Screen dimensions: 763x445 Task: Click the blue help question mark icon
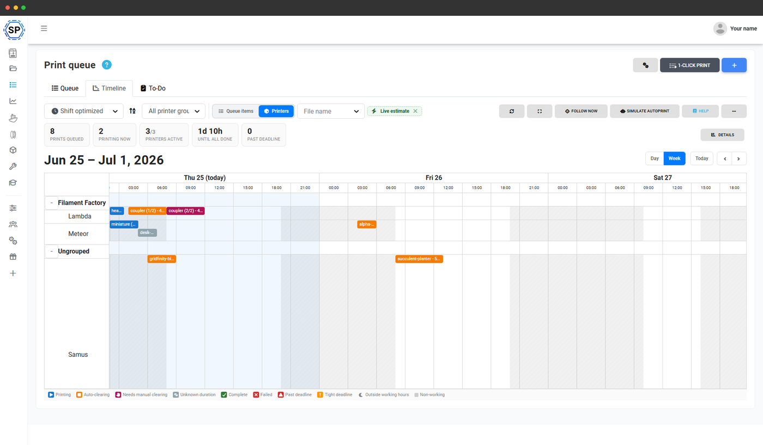pyautogui.click(x=107, y=65)
